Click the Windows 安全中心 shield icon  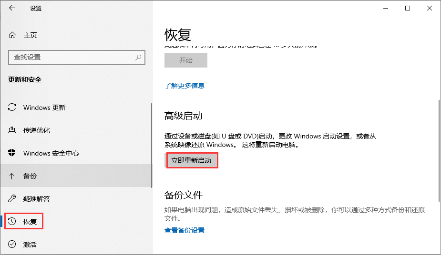click(12, 153)
